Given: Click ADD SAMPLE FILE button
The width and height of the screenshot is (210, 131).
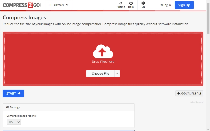Looking at the screenshot, I should [x=189, y=94].
